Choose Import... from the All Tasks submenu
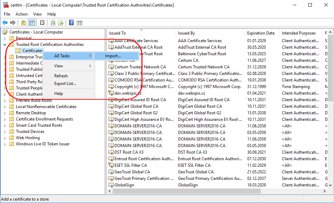This screenshot has width=334, height=203. pos(113,56)
